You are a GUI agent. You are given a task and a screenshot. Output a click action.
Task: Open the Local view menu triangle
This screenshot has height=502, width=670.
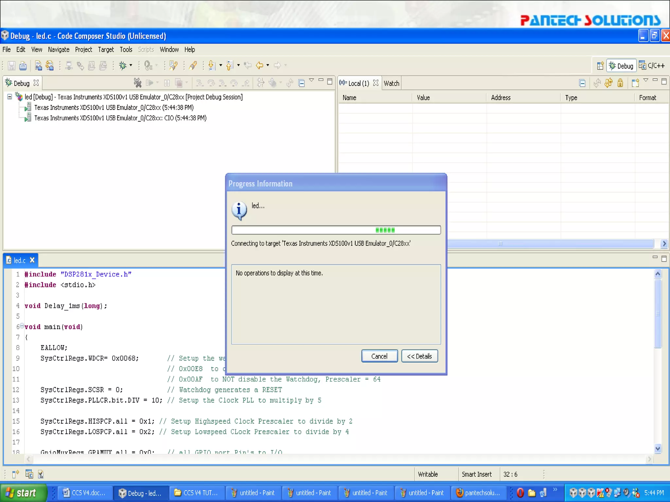646,80
